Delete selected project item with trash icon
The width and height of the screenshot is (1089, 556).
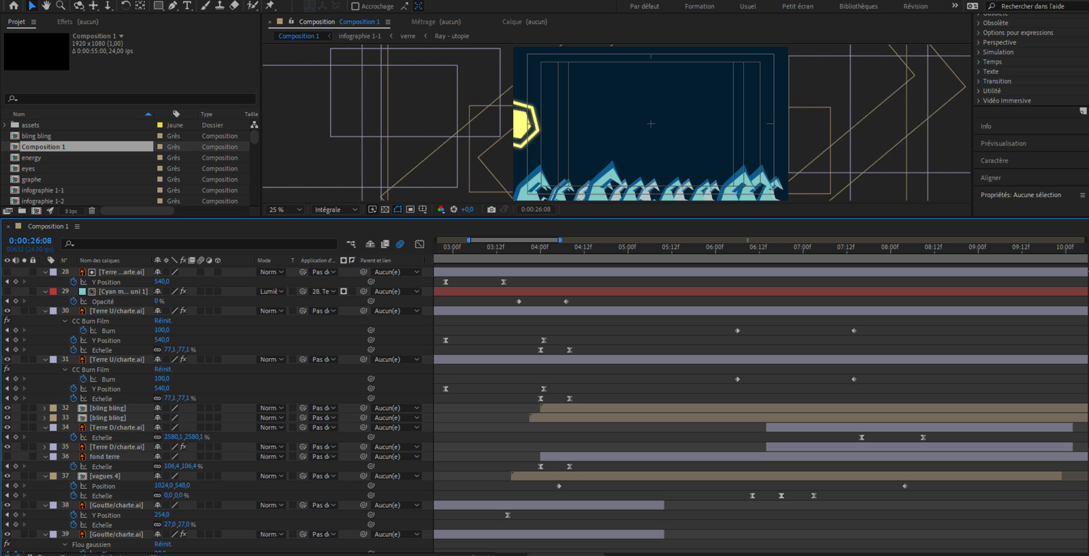(92, 211)
